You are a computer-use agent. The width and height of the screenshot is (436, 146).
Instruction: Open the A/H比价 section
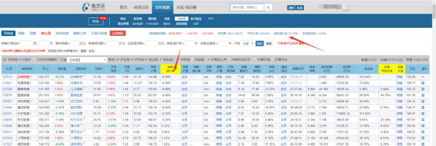click(x=138, y=24)
